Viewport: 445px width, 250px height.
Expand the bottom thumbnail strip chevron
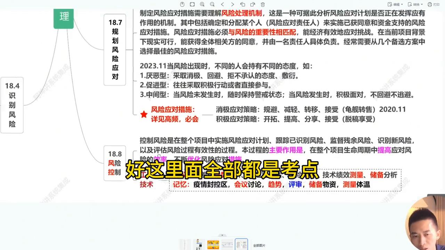click(222, 235)
